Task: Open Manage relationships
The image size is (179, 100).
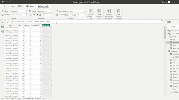Action: point(109,13)
